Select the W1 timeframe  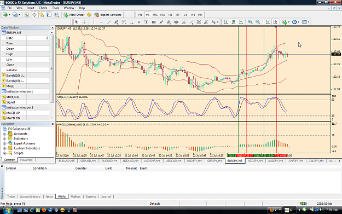point(193,15)
